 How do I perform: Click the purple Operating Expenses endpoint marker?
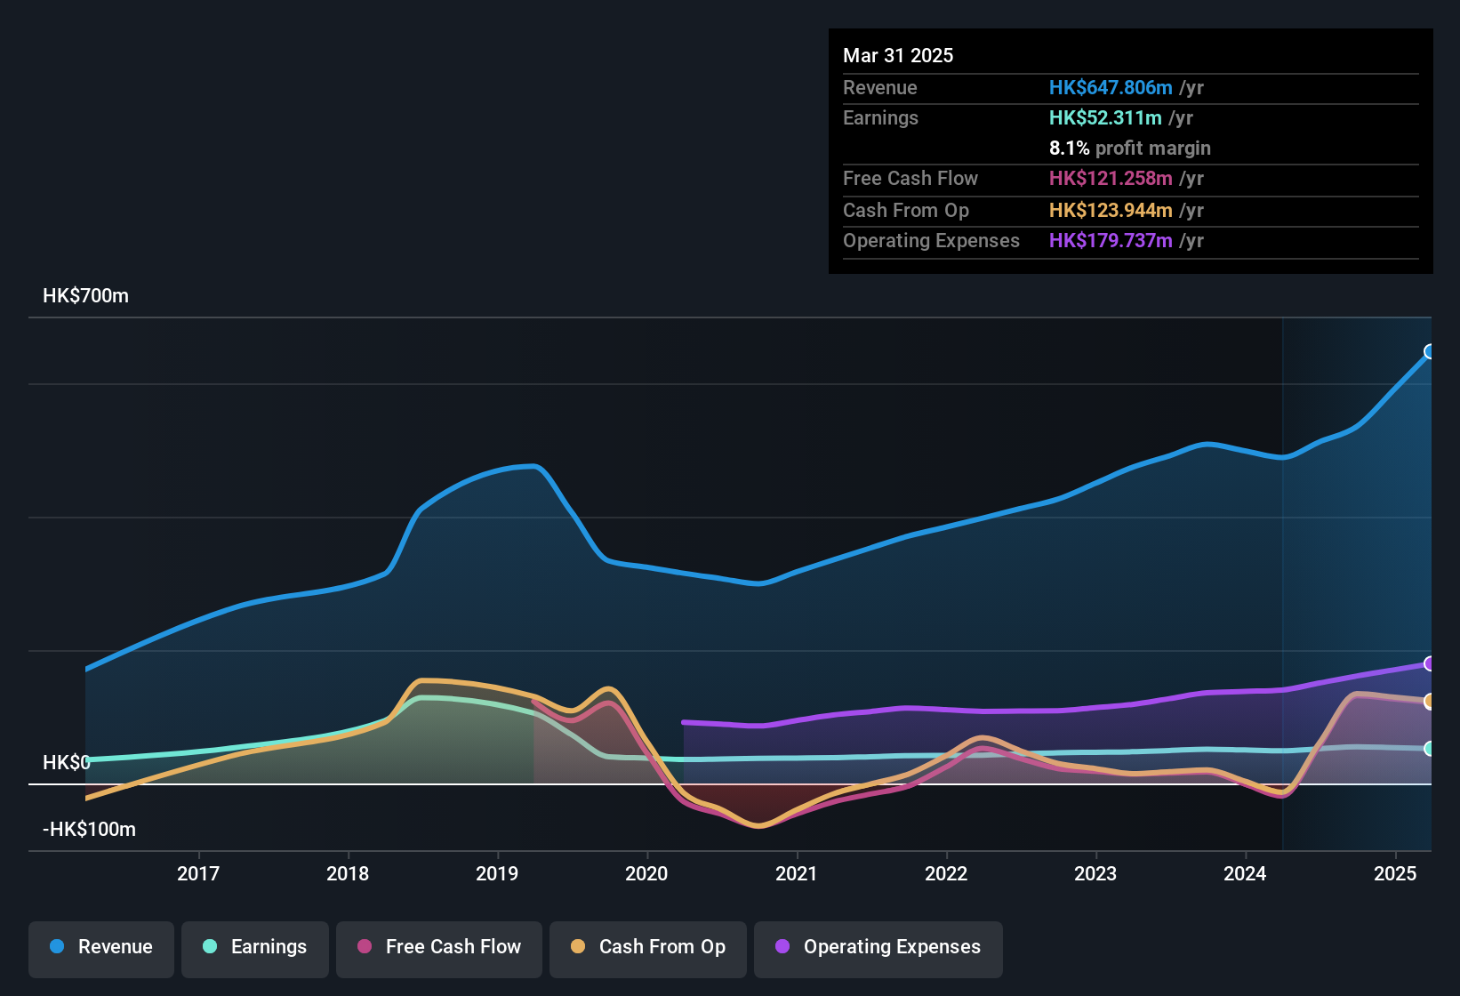click(x=1430, y=663)
